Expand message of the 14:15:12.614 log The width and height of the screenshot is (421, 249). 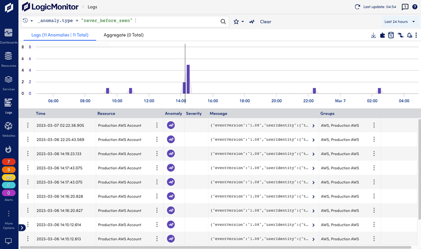click(313, 225)
